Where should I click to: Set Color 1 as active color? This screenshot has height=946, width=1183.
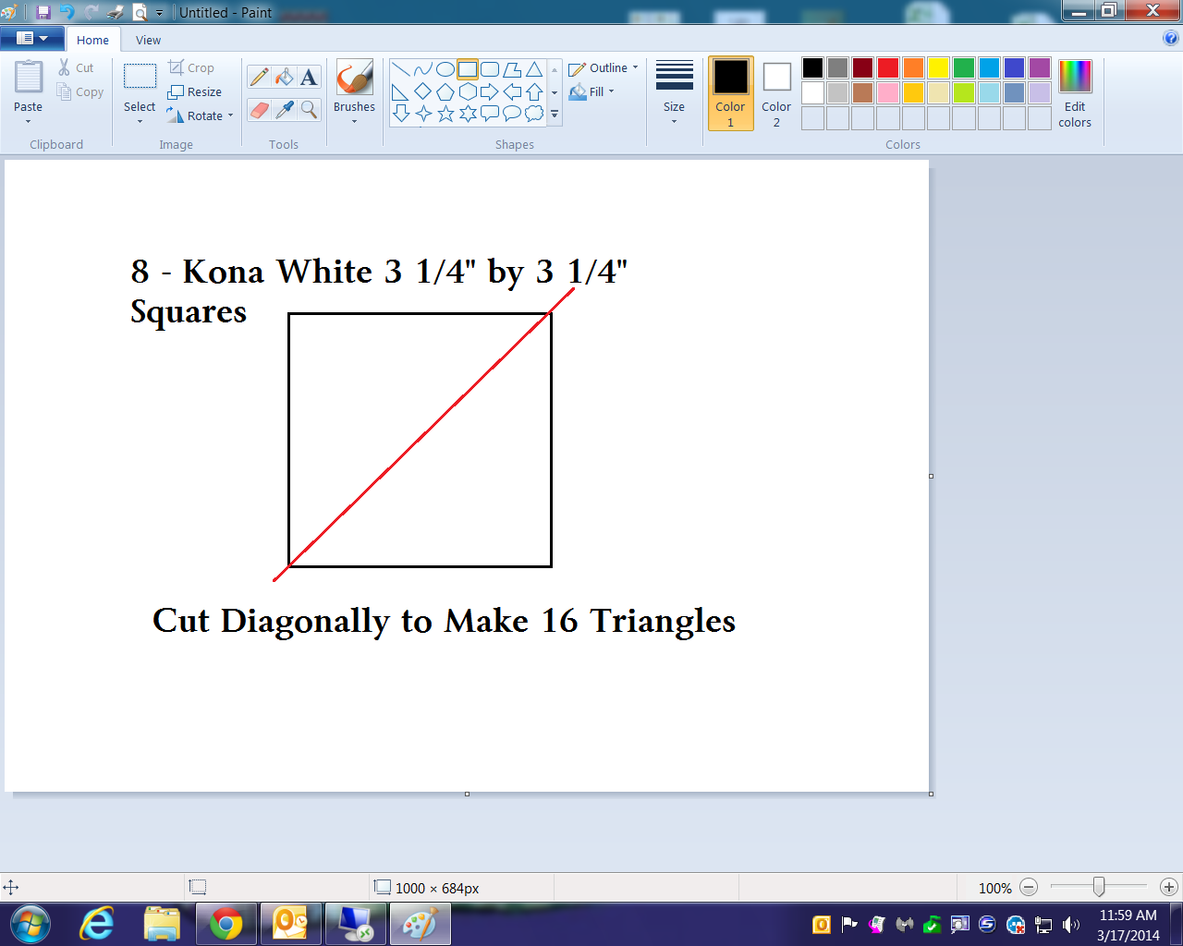pyautogui.click(x=730, y=92)
